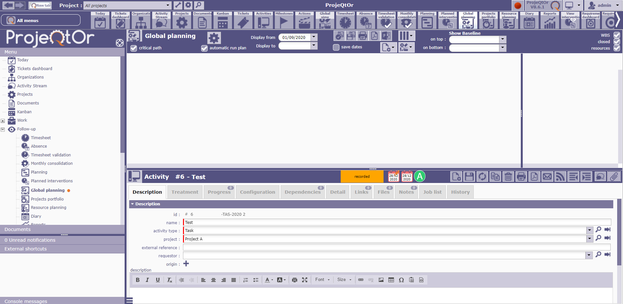Screen dimensions: 623x304
Task: Disable the automatic run plan checkbox
Action: pyautogui.click(x=204, y=48)
